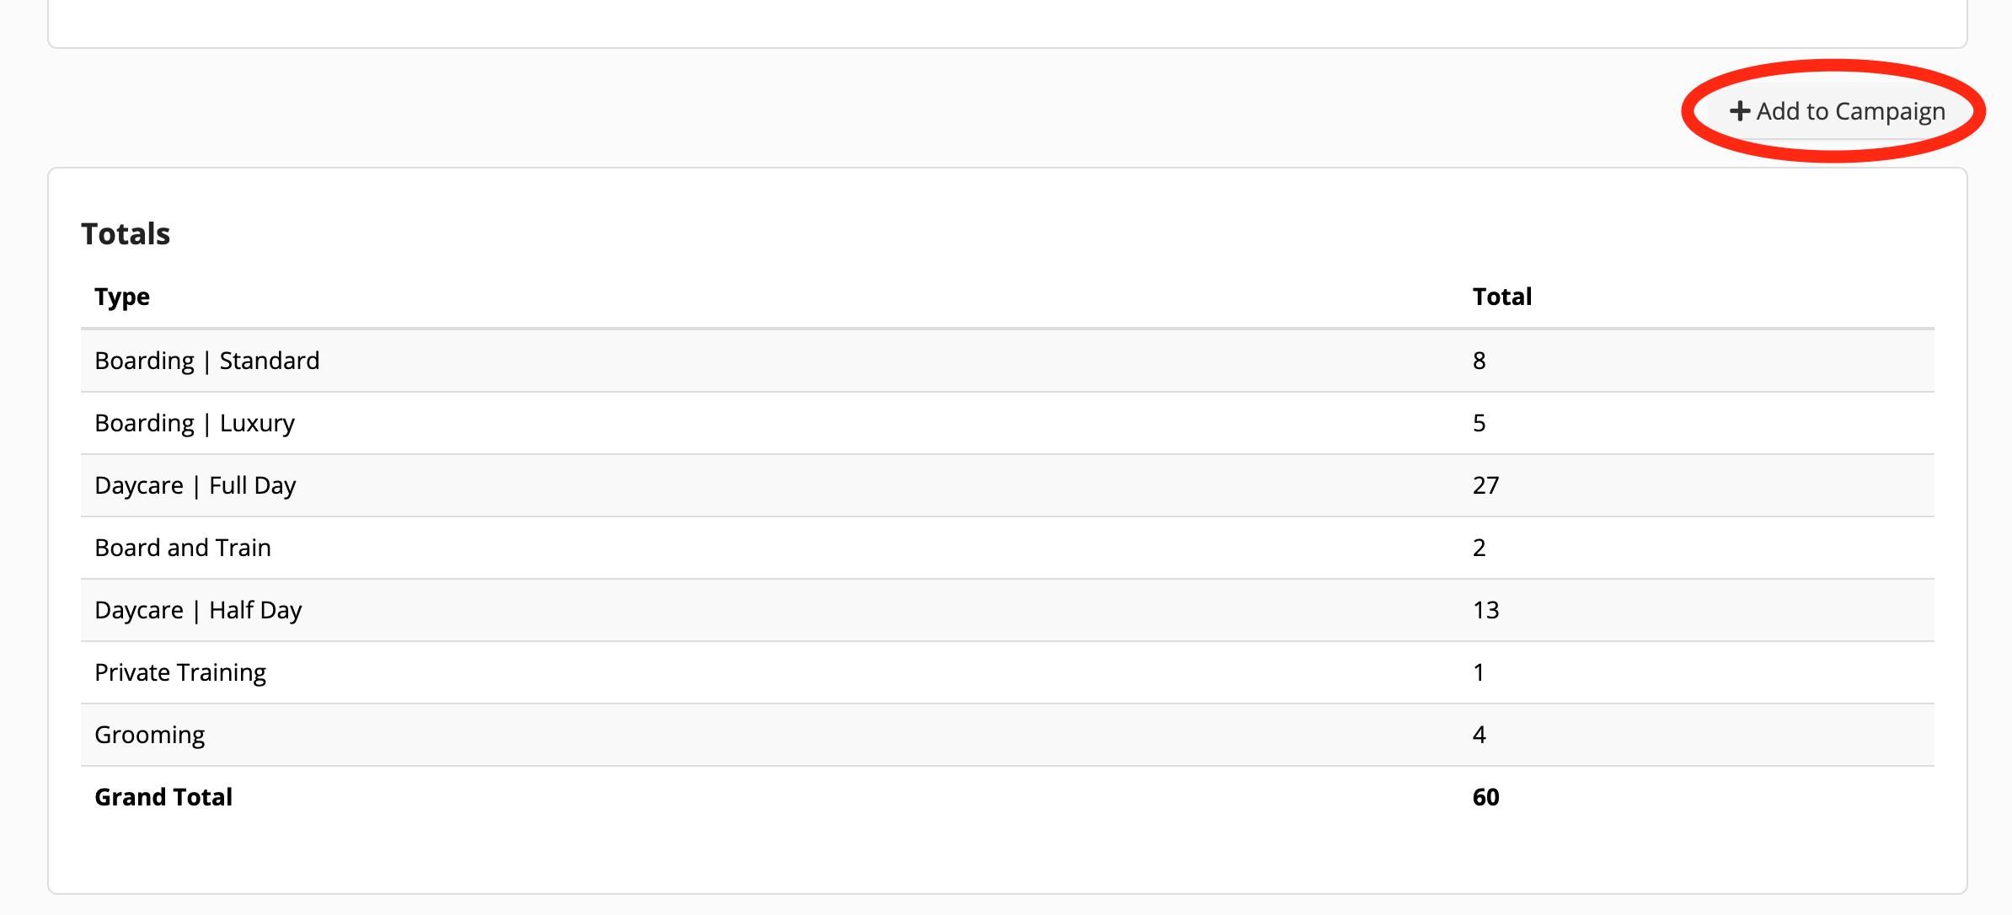Click the total value 8 for Boarding Standard
The image size is (2012, 915).
[1480, 360]
